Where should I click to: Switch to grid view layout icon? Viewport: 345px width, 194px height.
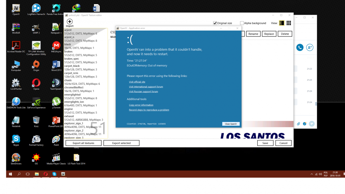coord(289,23)
